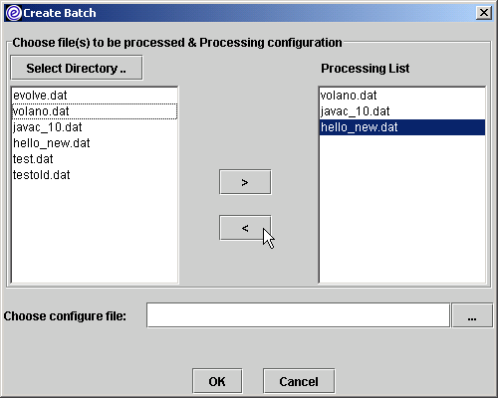Select volano.dat in the Processing List
The width and height of the screenshot is (498, 398).
pos(402,96)
